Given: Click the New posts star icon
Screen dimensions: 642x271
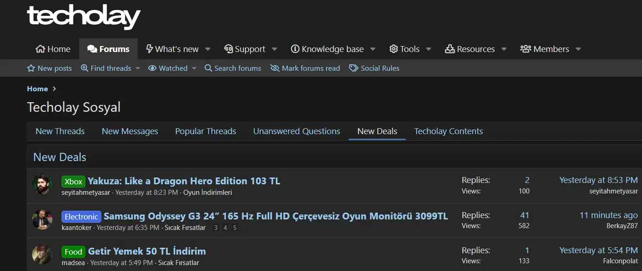Looking at the screenshot, I should [31, 68].
